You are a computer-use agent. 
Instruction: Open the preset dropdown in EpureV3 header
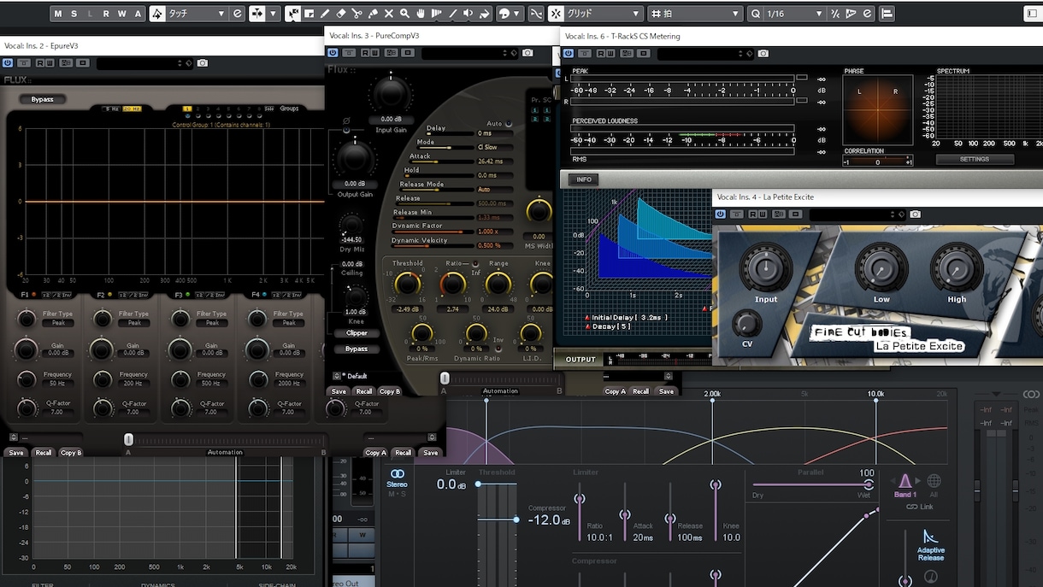coord(145,63)
